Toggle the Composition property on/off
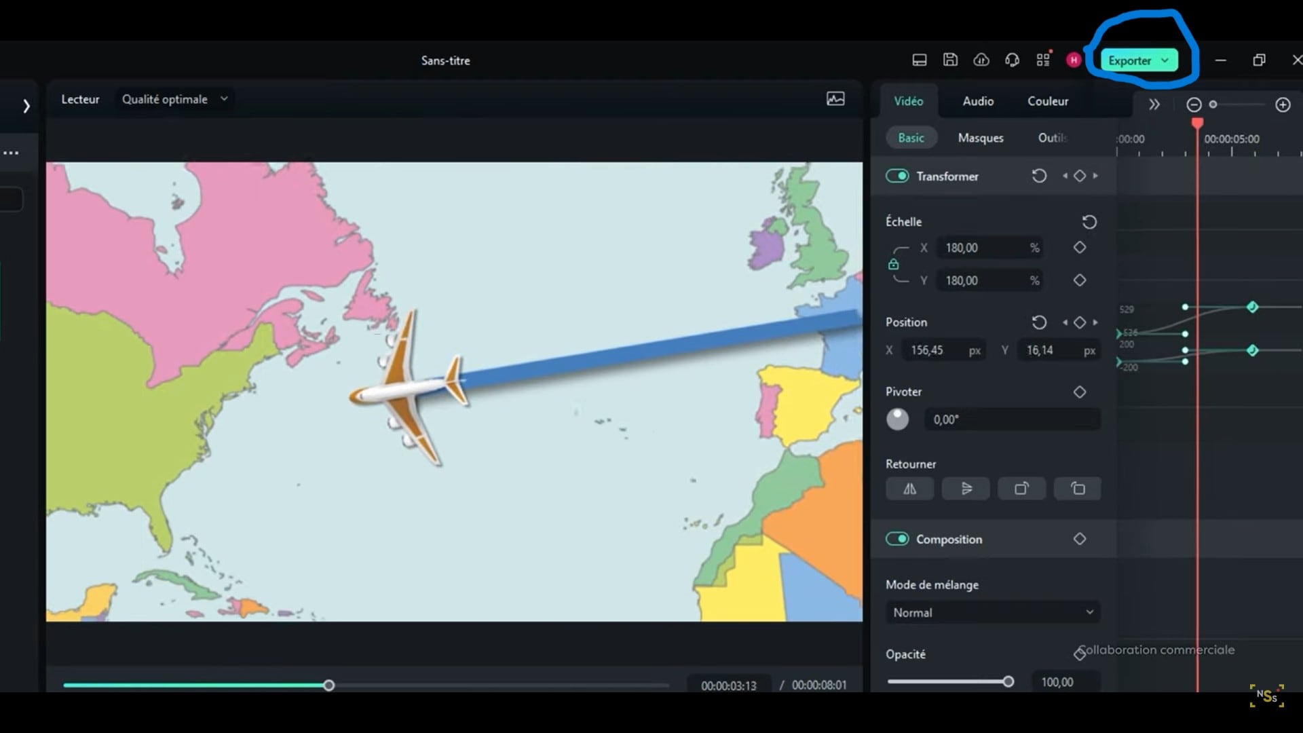The width and height of the screenshot is (1303, 733). pyautogui.click(x=898, y=539)
